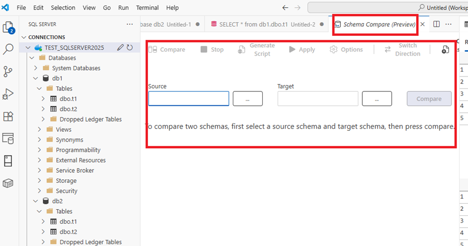Screen dimensions: 468x246
Task: Close the Schema Compare tab
Action: pyautogui.click(x=423, y=24)
